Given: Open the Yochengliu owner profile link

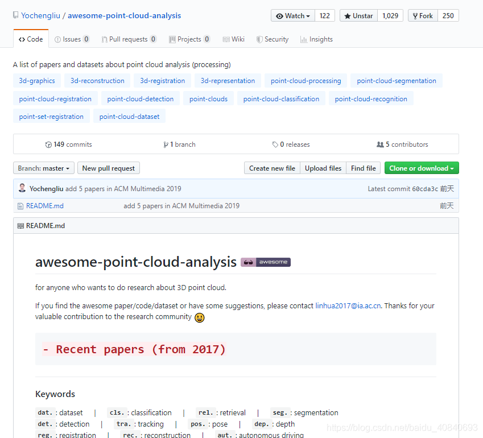Looking at the screenshot, I should pos(40,16).
